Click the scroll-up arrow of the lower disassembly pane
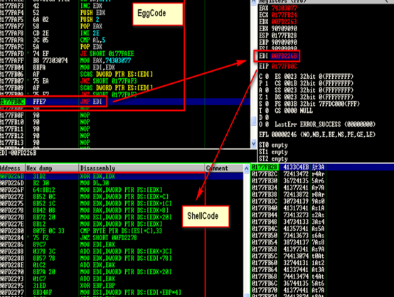The height and width of the screenshot is (297, 394). (x=247, y=168)
